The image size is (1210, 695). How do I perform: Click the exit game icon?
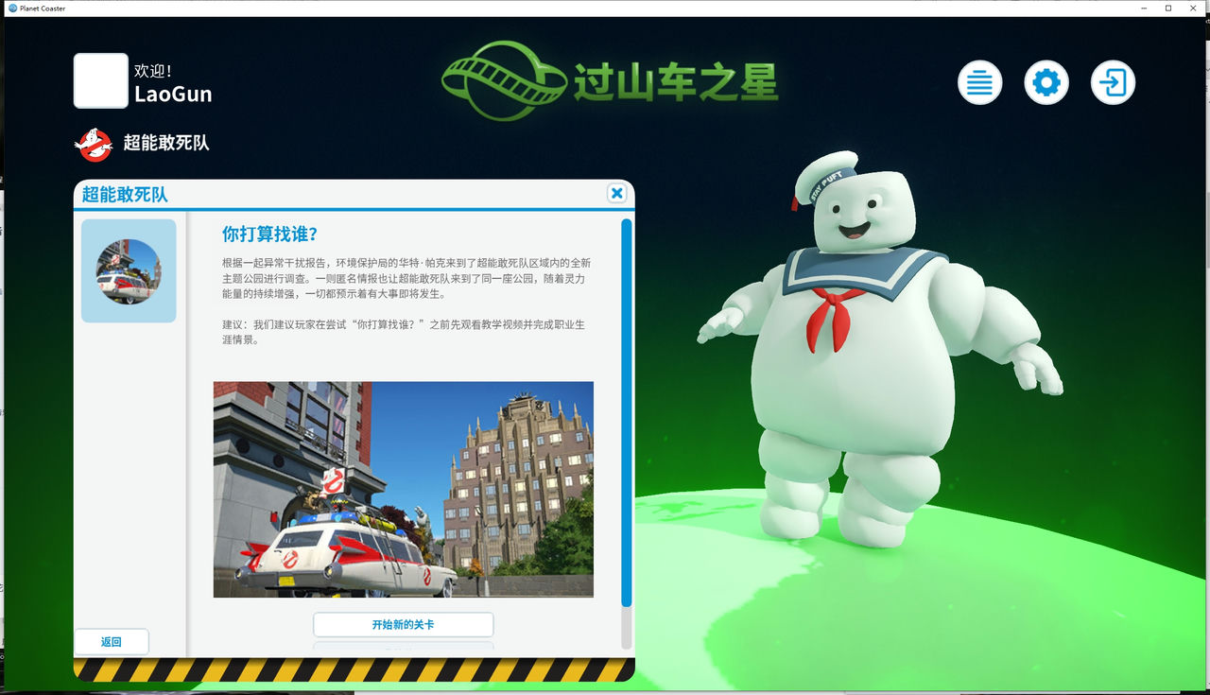click(1113, 83)
